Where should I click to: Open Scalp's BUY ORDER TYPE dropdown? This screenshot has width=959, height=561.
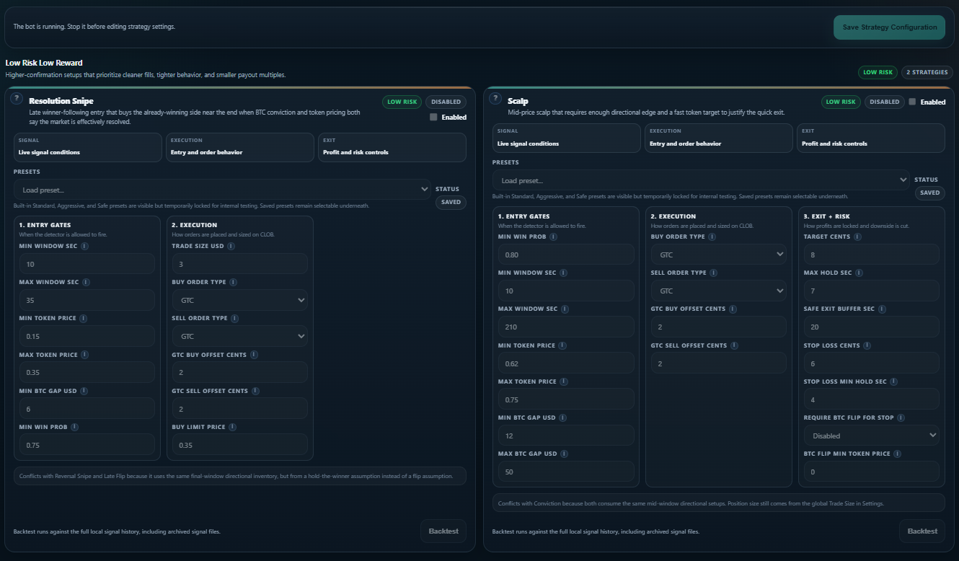tap(718, 254)
